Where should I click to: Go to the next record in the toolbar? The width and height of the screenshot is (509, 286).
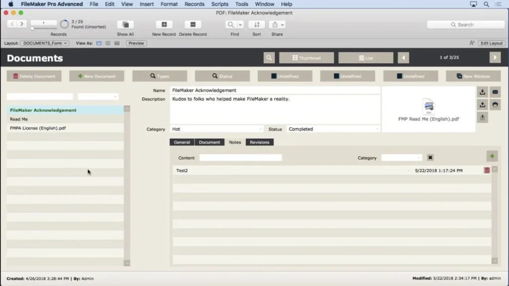22,24
